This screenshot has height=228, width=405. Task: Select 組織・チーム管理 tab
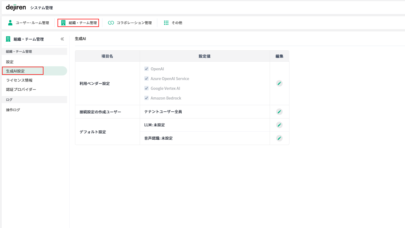pos(79,23)
